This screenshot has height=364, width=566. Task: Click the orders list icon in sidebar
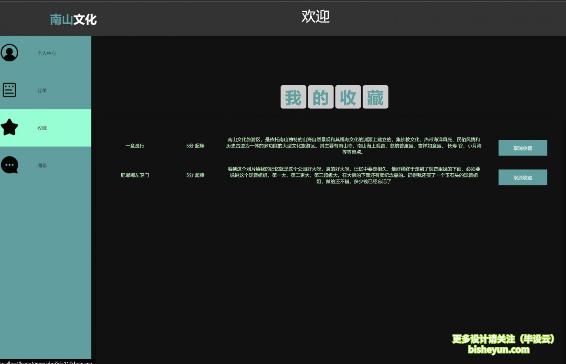pyautogui.click(x=9, y=90)
